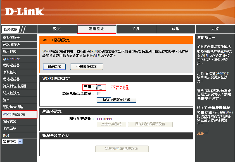Screen dimensions: 235x162
Task: Select 通訊埠轉送 sidebar item
Action: 19,45
